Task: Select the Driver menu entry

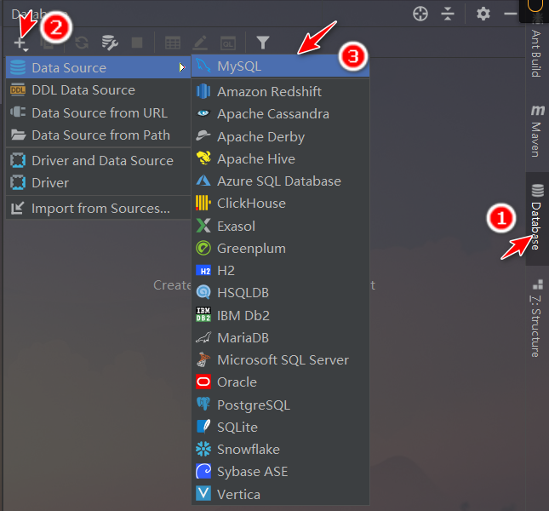Action: click(99, 182)
